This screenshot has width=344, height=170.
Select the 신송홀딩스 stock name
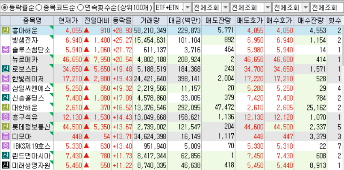28,98
